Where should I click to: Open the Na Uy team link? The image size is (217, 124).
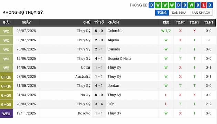[85, 95]
